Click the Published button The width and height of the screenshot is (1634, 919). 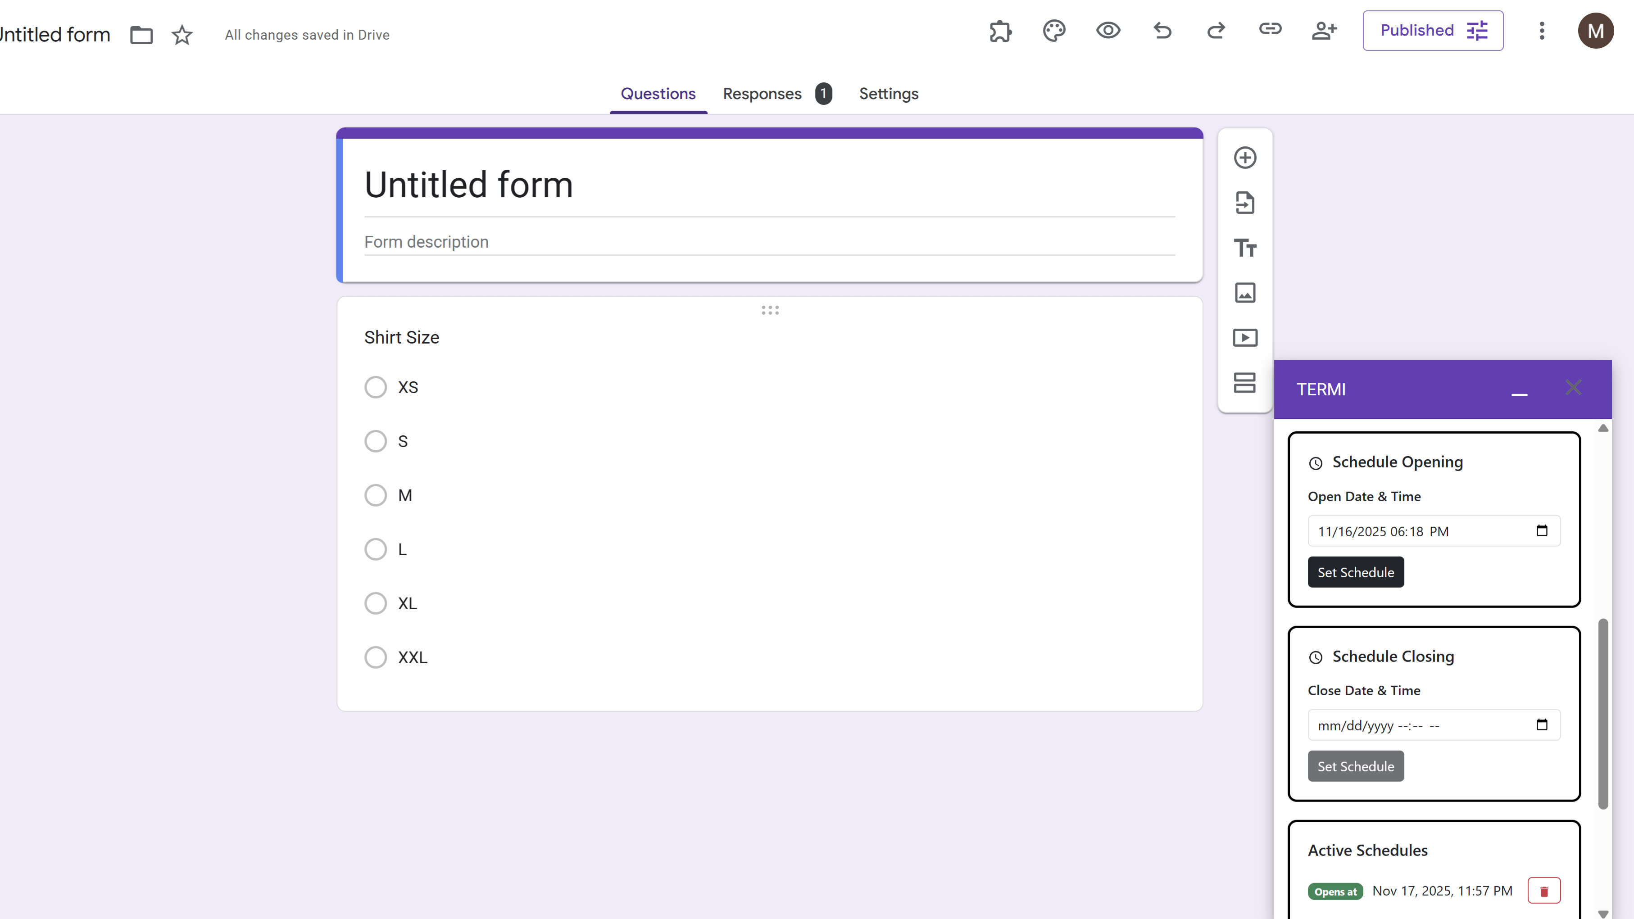click(1432, 30)
